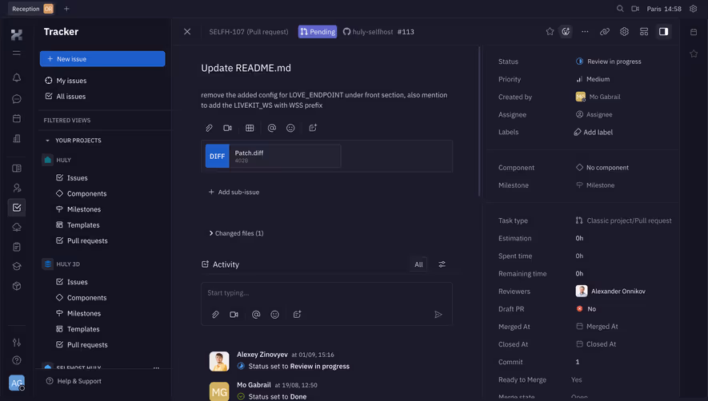Add a new tab with plus
The height and width of the screenshot is (401, 708).
pos(66,9)
